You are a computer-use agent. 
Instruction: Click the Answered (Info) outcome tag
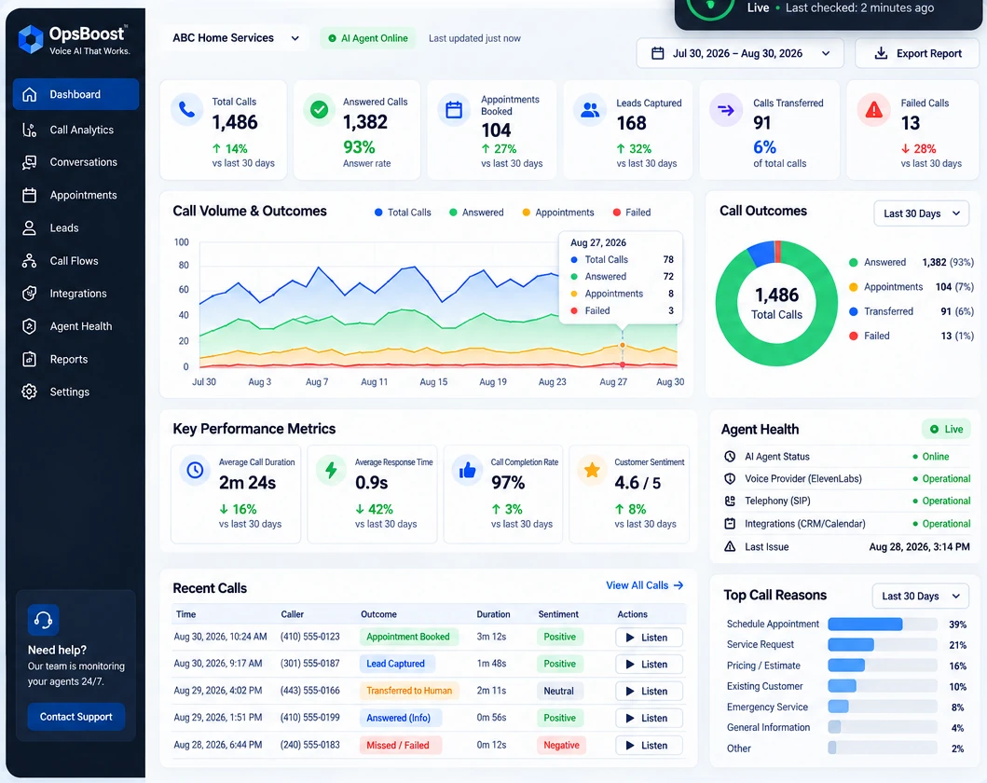pos(401,718)
